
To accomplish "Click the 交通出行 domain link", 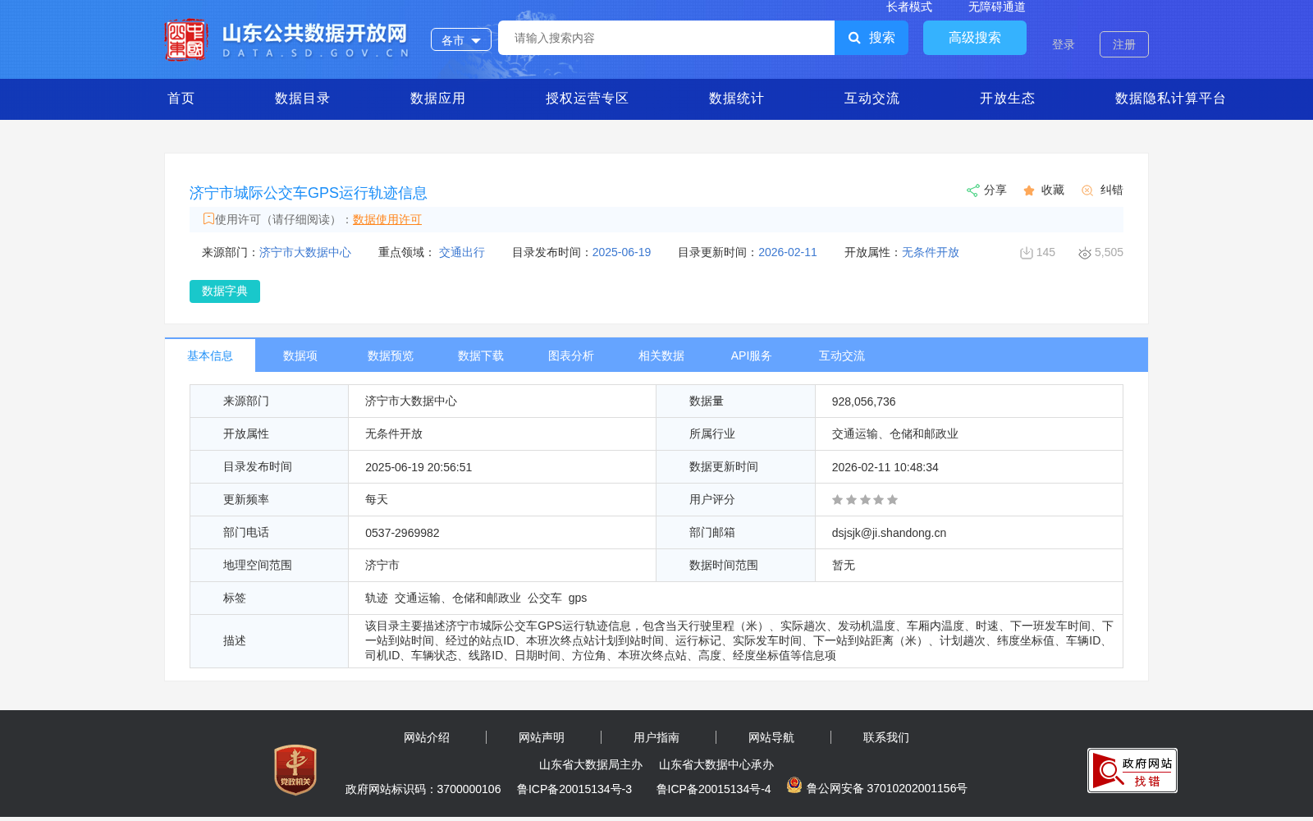I will 462,252.
